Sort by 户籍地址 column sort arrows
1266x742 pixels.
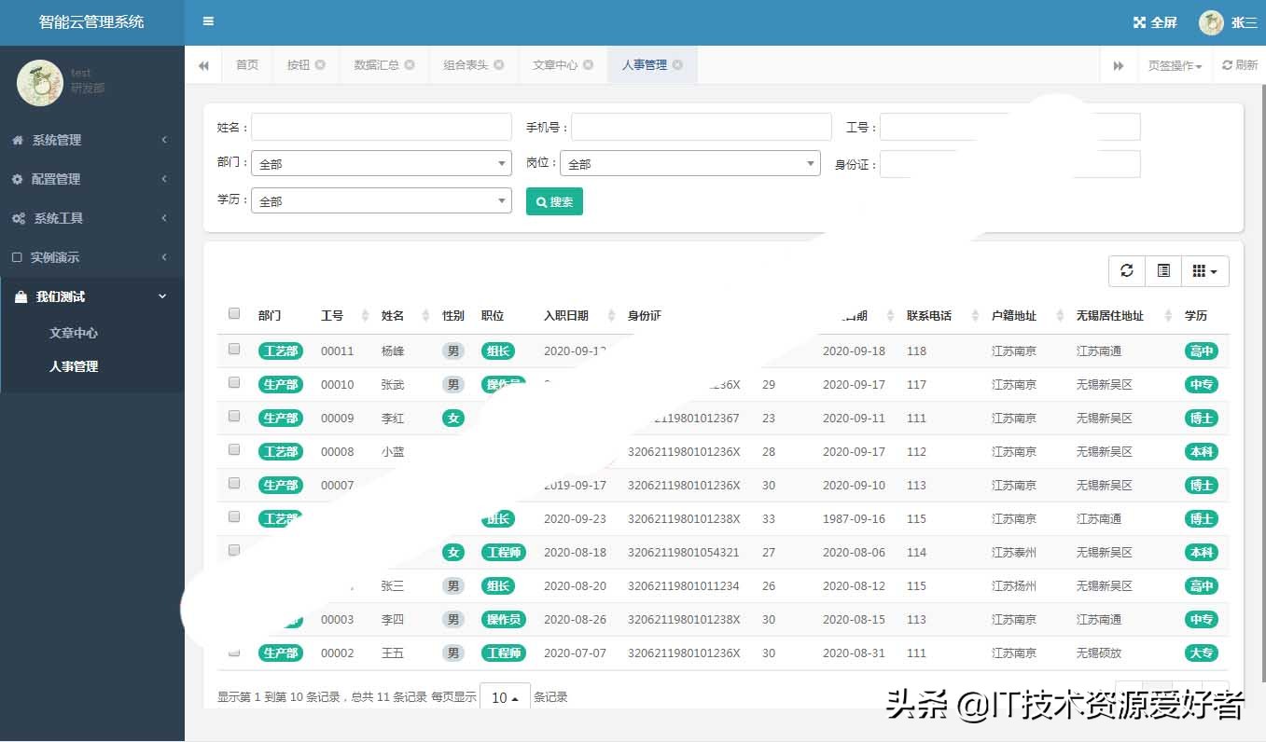[x=1060, y=316]
